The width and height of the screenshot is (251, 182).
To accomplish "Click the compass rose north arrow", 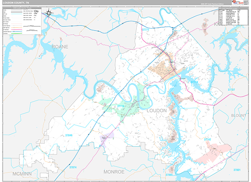I will pos(49,13).
